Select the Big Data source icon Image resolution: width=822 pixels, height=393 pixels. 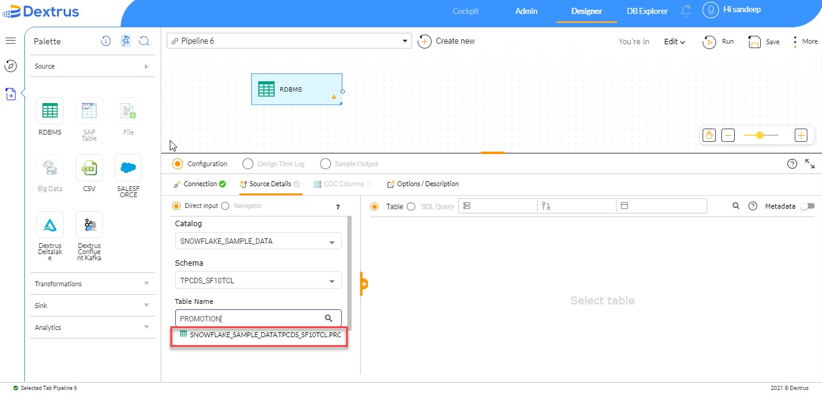(50, 167)
